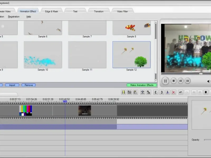Click the rewind playback button

181,81
